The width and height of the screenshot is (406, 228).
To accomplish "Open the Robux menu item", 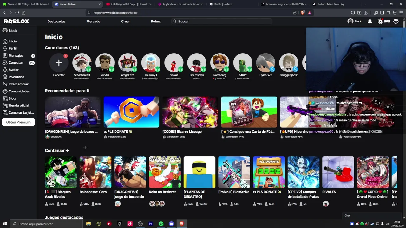I will [x=156, y=21].
